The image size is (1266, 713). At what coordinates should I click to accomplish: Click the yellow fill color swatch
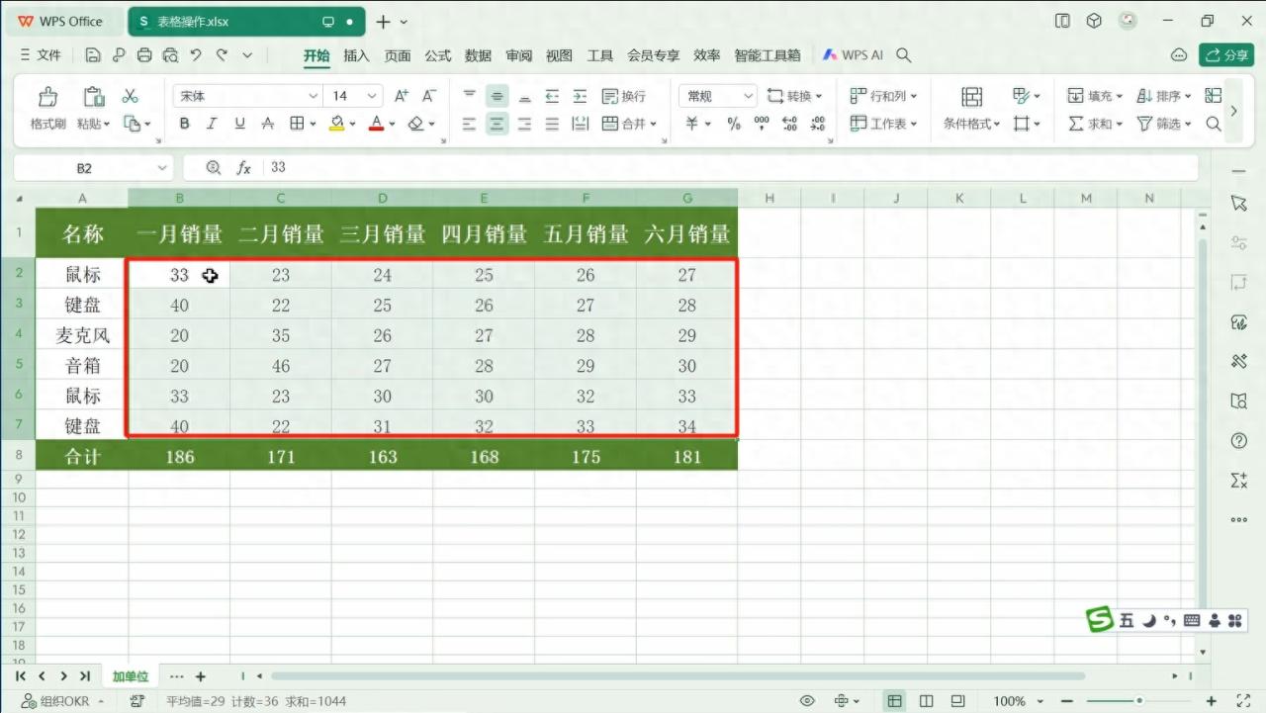click(x=336, y=124)
